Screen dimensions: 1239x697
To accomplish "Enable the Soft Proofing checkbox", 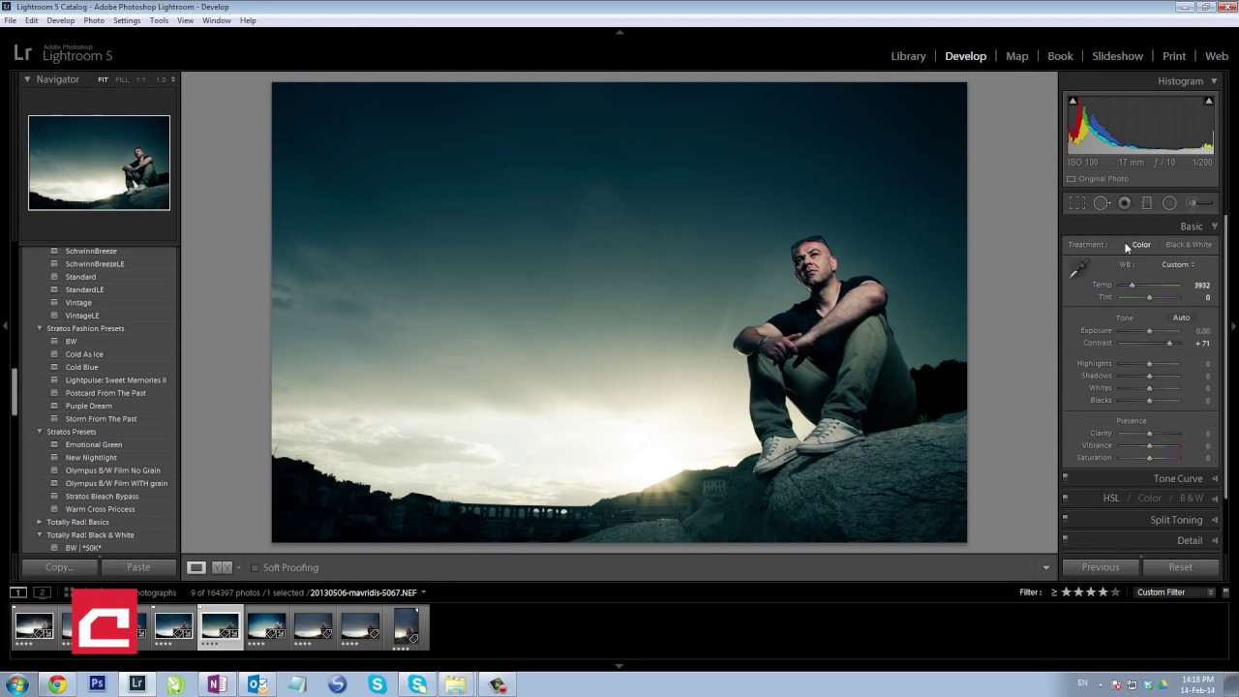I will (x=256, y=568).
